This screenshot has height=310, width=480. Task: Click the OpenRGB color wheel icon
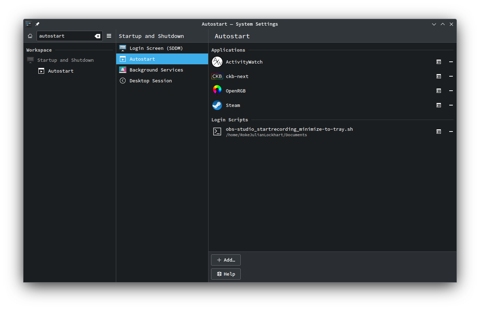tap(217, 91)
